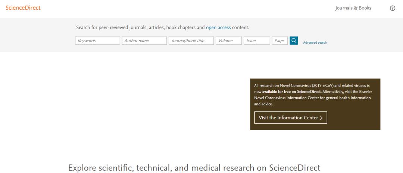Click the Pages input field
Viewport: 403px width, 173px height.
coord(279,41)
